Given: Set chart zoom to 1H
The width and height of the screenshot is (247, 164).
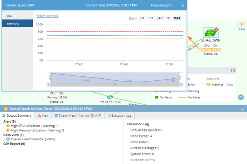Looking at the screenshot, I should click(x=142, y=18).
